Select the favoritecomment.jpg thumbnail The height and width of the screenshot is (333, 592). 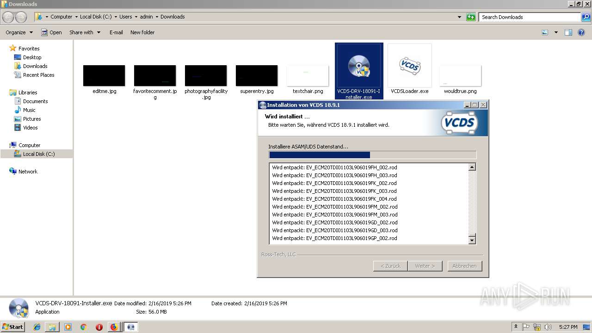coord(155,75)
